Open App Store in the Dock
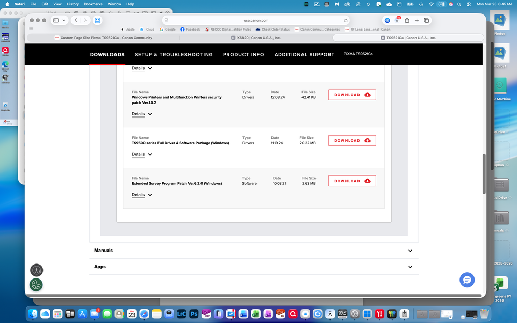The width and height of the screenshot is (517, 323). click(82, 314)
